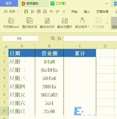Expand the quick access toolbar dropdown

coord(64,12)
